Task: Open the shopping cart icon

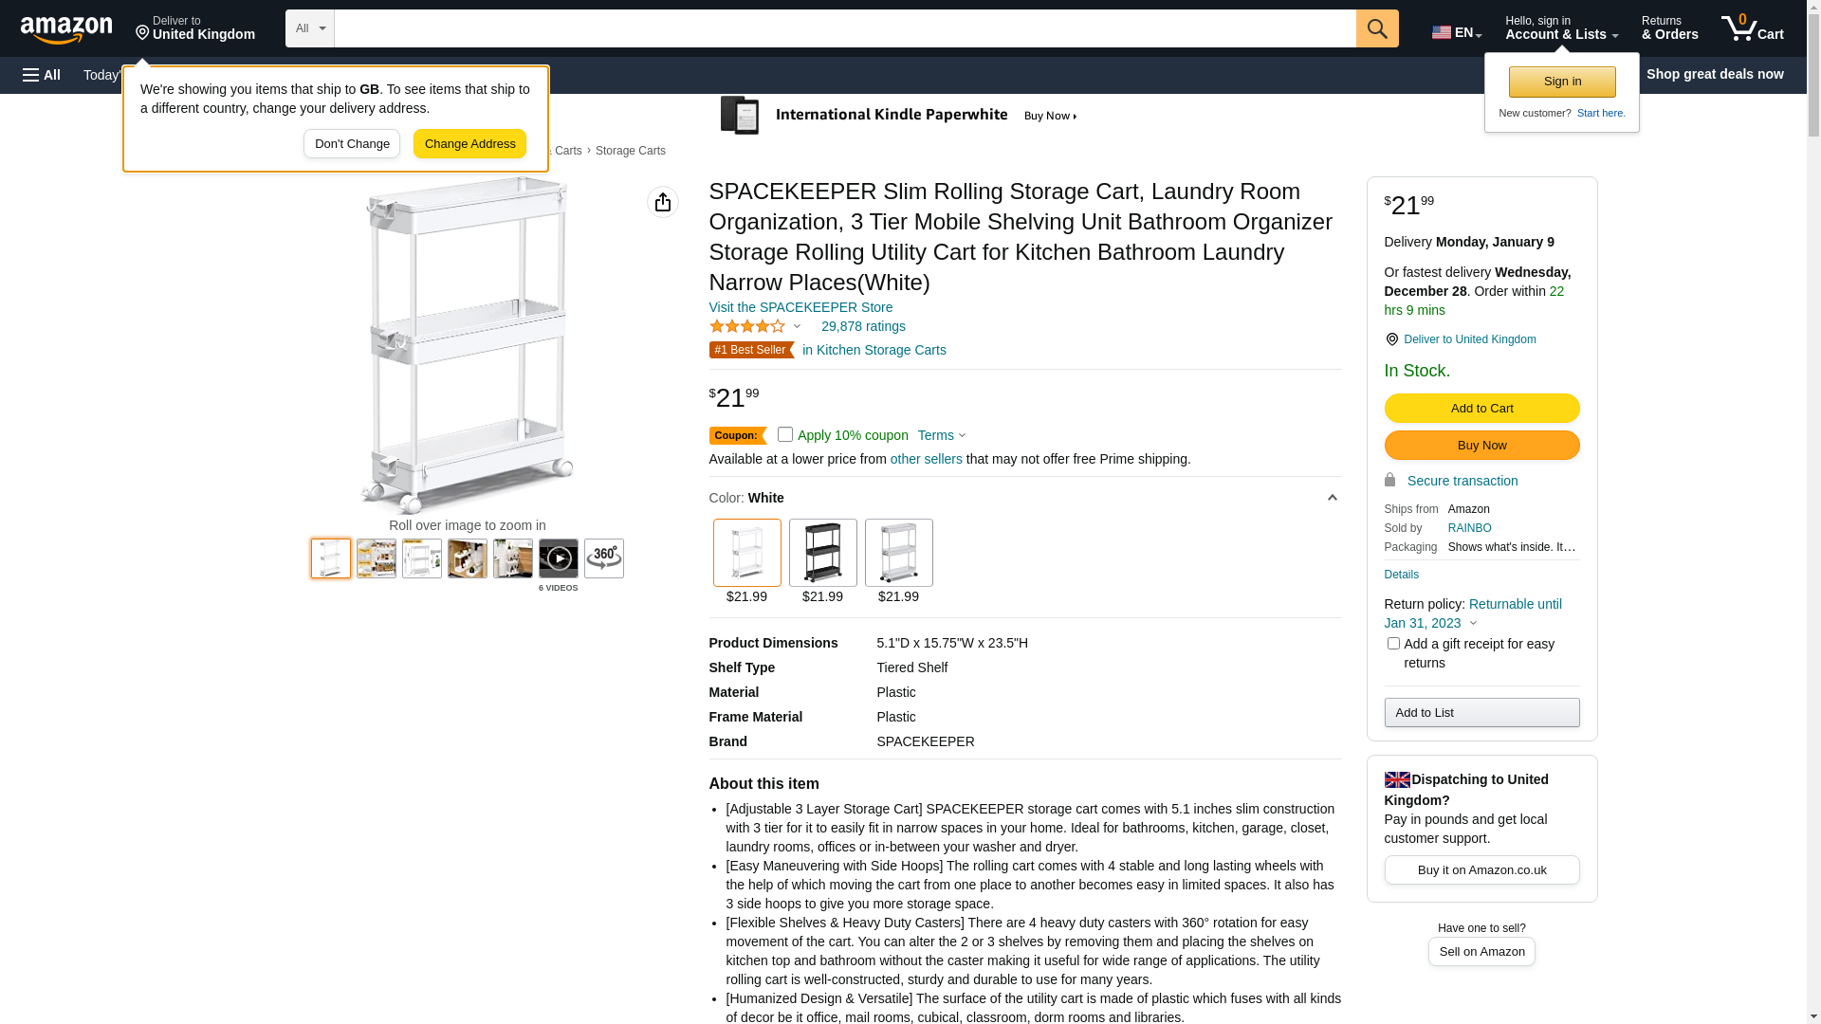Action: pyautogui.click(x=1751, y=28)
